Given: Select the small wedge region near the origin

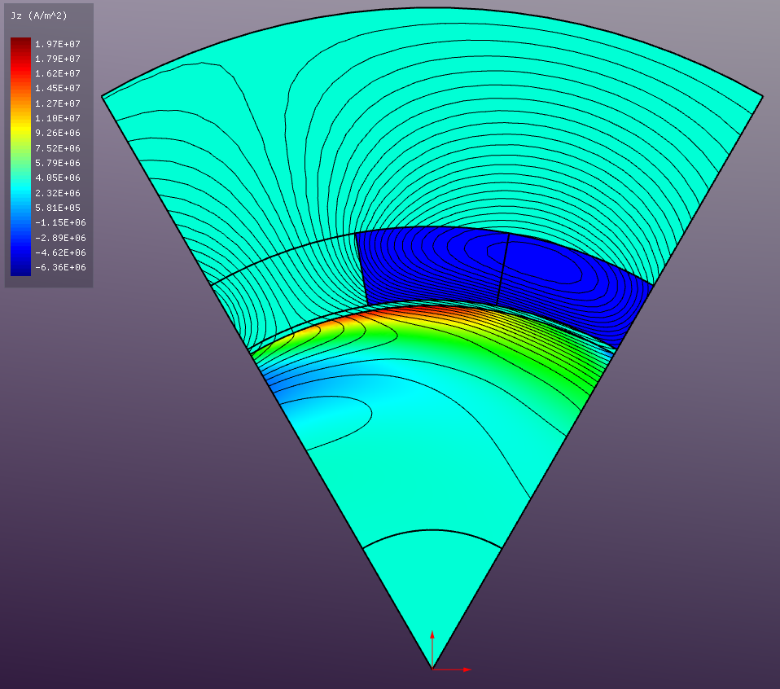Looking at the screenshot, I should pyautogui.click(x=432, y=595).
